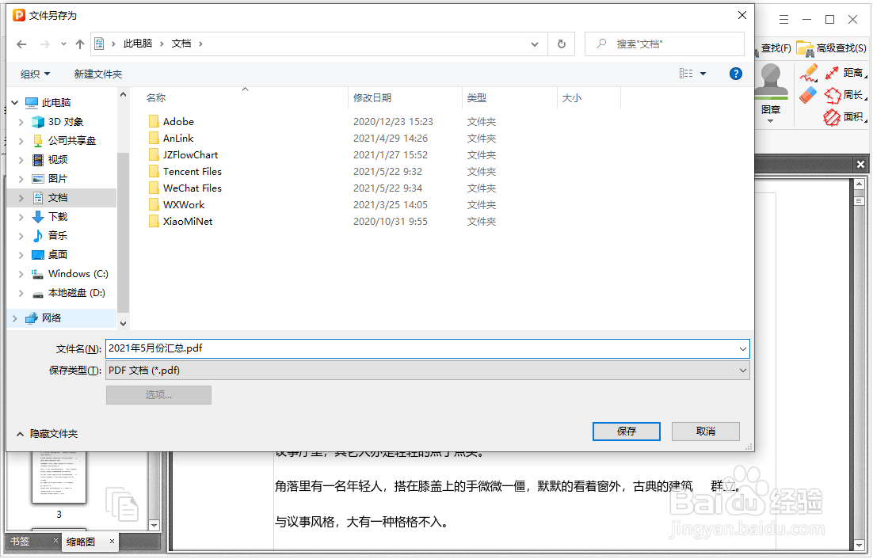Select the AnLink folder

coord(178,138)
